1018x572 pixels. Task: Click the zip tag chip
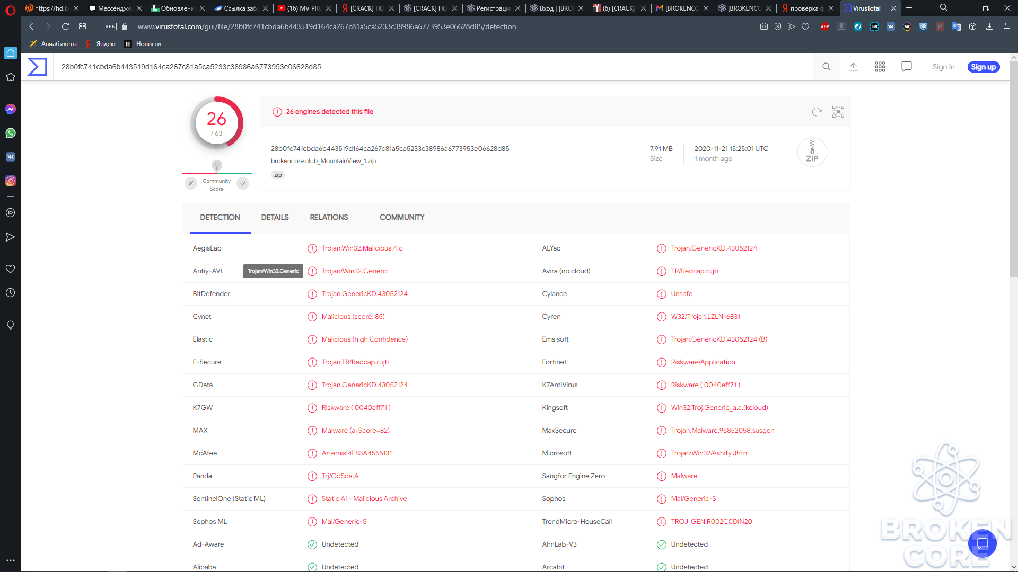pos(278,175)
